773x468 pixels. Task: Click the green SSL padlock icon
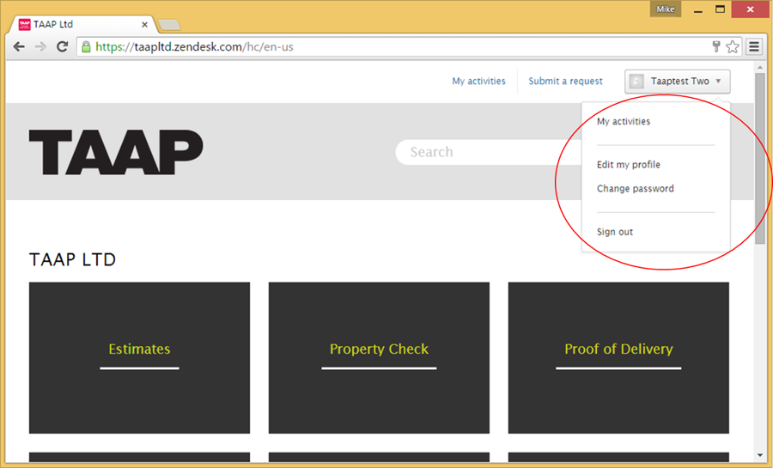(86, 47)
